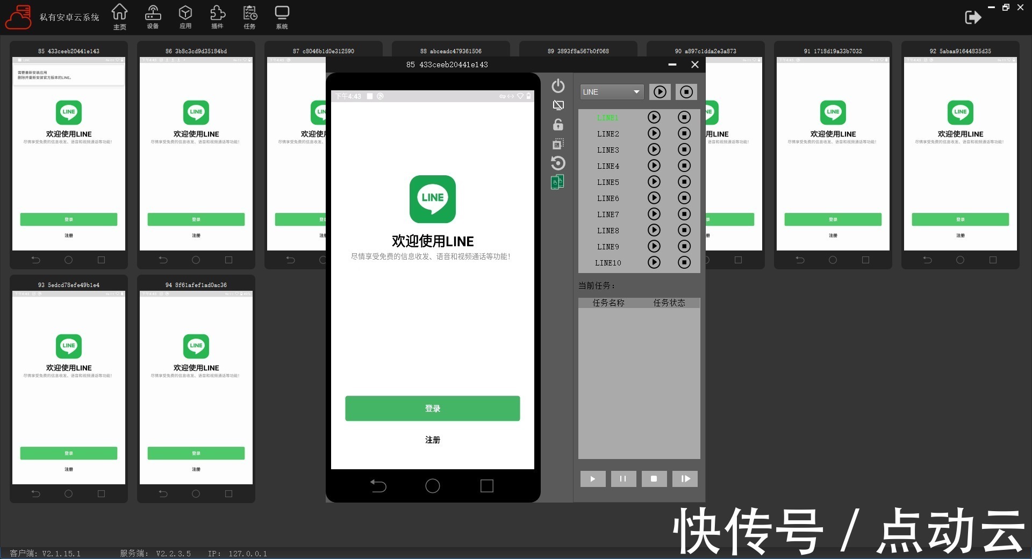Tap 登录 on device 92 thumbnail
This screenshot has width=1032, height=559.
click(x=961, y=219)
